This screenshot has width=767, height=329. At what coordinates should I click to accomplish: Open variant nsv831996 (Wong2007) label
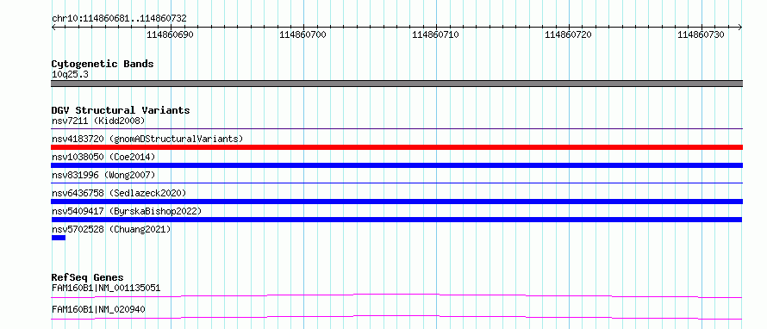tap(103, 175)
